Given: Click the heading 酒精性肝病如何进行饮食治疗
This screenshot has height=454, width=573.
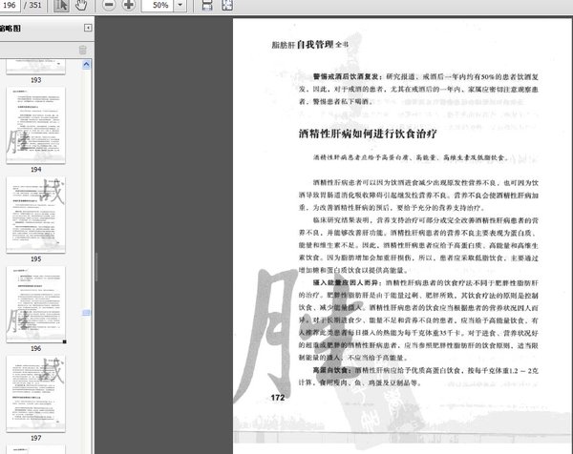Looking at the screenshot, I should 368,134.
